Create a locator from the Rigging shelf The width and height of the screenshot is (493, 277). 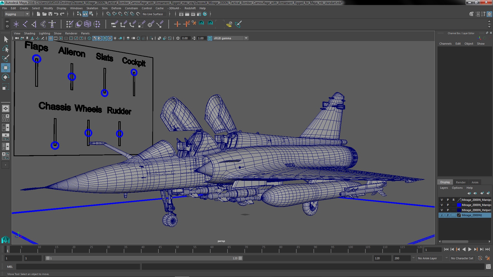[16, 24]
